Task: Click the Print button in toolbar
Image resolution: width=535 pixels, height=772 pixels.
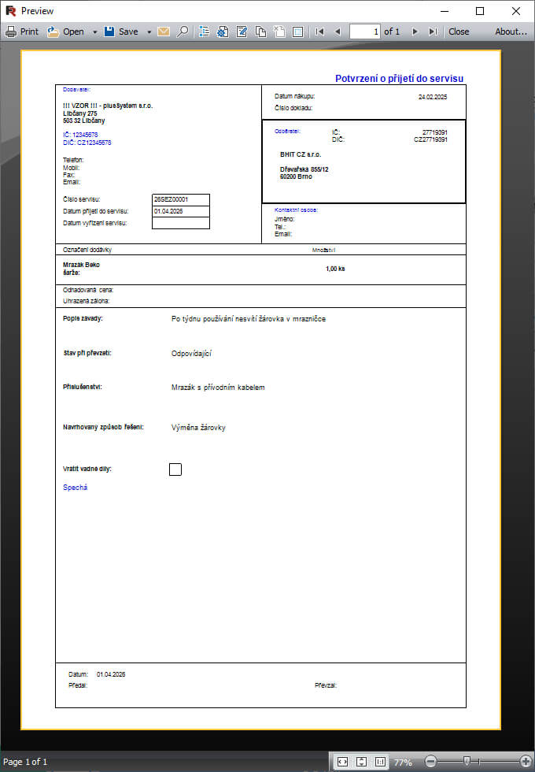Action: 22,32
